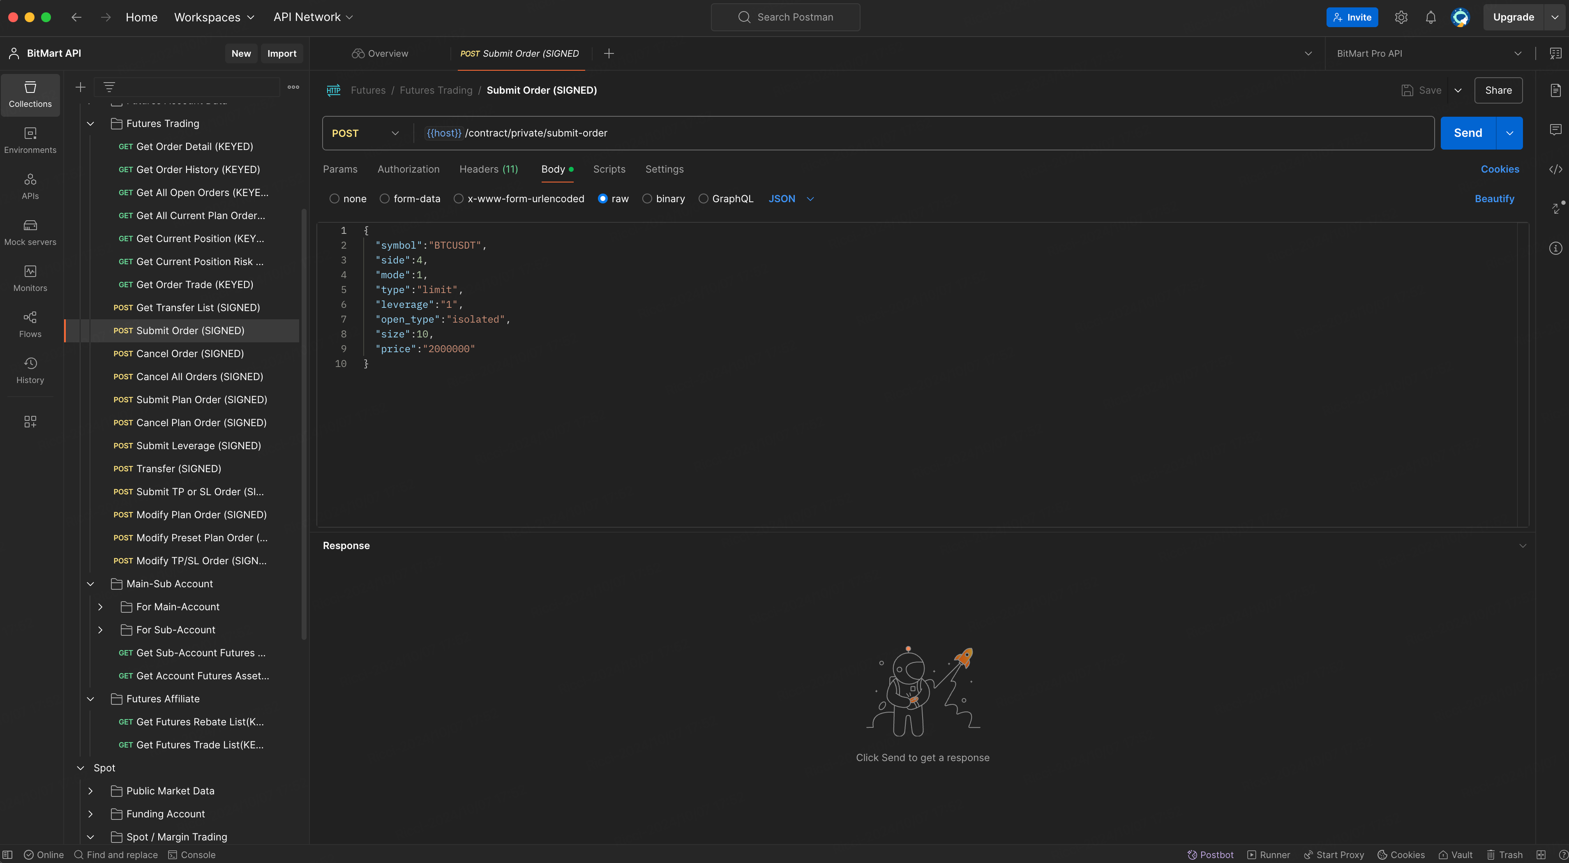Open the code snippet panel icon
1569x863 pixels.
(x=1555, y=169)
